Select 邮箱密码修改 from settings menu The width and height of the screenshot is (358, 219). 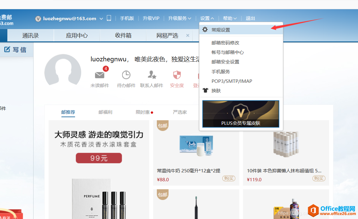pos(225,43)
